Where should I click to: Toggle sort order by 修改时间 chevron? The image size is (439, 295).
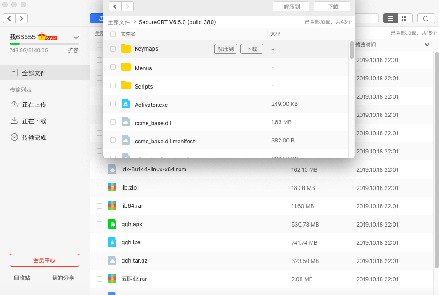(427, 45)
